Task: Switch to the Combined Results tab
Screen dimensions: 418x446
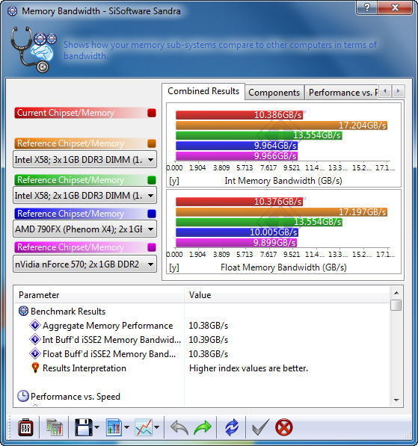Action: (203, 91)
